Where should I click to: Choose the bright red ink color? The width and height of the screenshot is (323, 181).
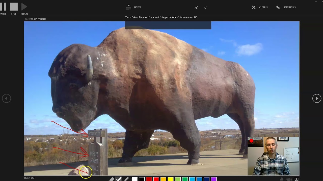coord(156,179)
